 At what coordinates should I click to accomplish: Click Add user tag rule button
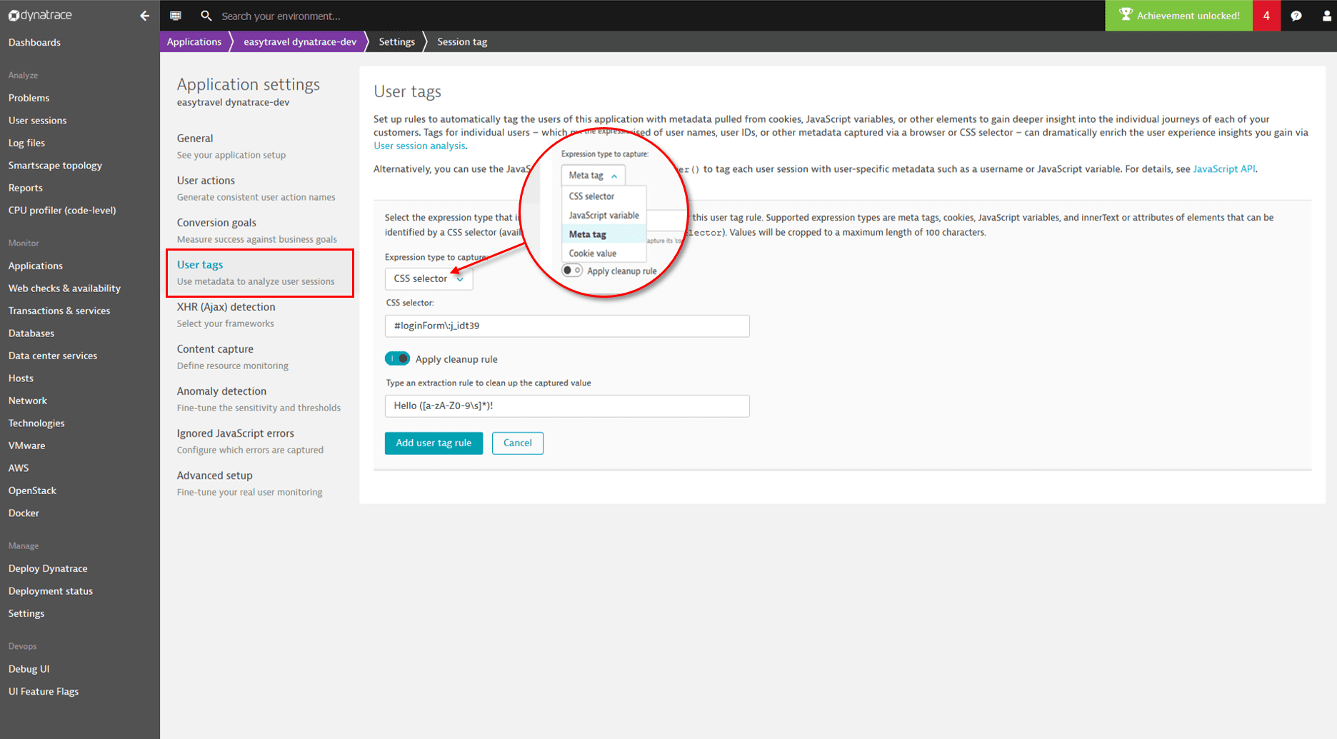pyautogui.click(x=434, y=443)
